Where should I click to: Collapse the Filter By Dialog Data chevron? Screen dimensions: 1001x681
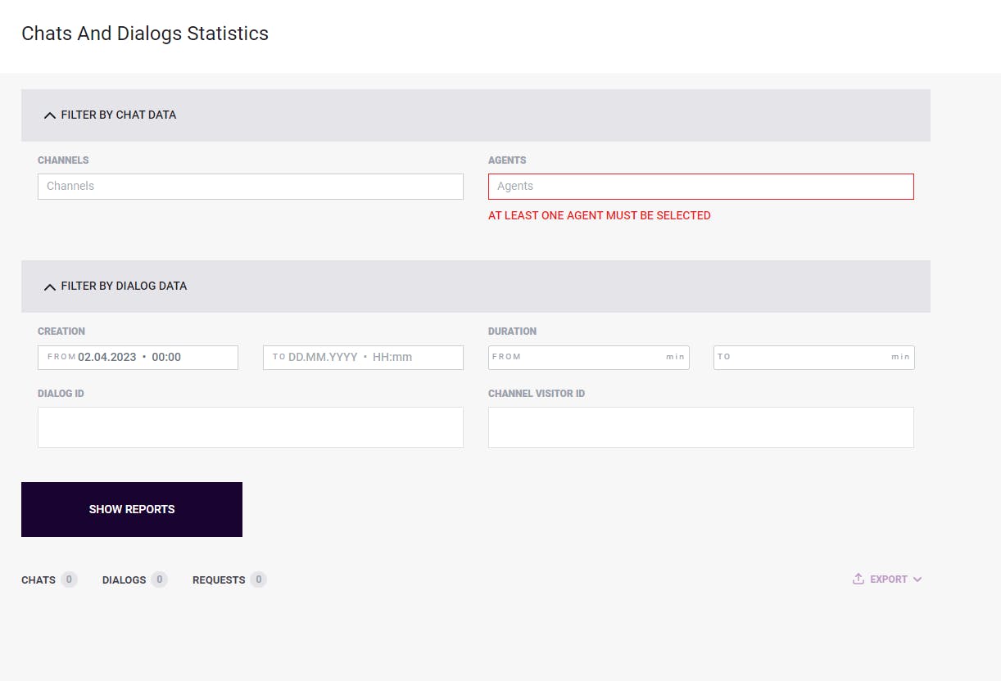(x=50, y=286)
